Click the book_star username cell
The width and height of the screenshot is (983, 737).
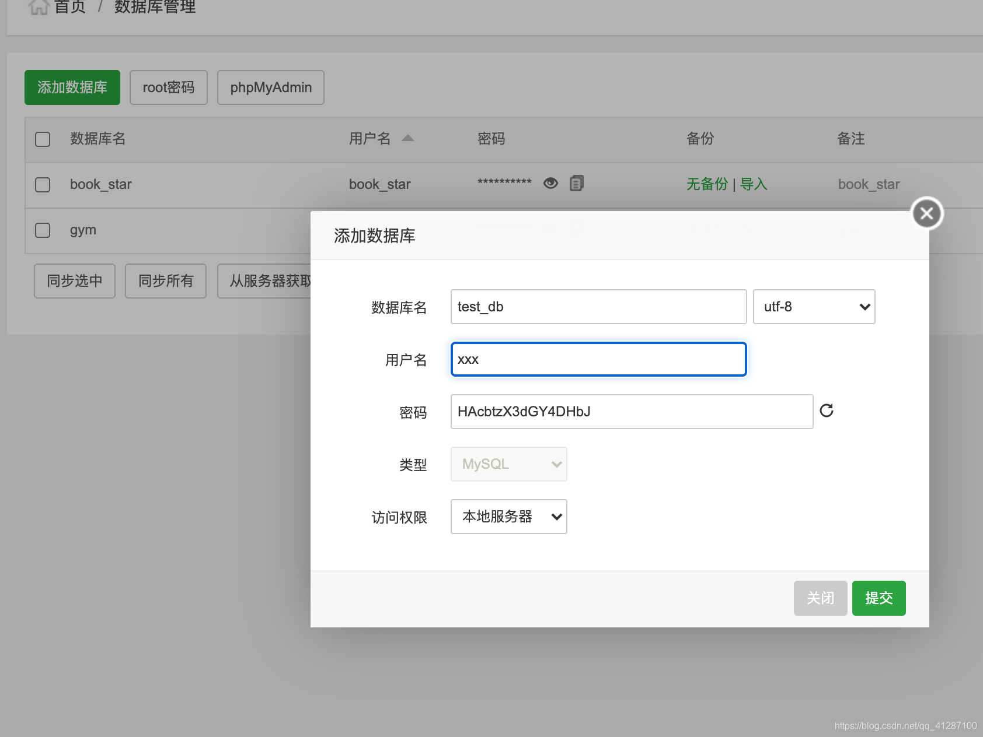pos(380,184)
